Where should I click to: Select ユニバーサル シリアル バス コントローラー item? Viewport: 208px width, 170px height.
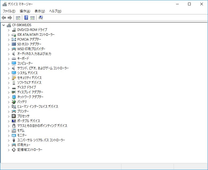41,140
